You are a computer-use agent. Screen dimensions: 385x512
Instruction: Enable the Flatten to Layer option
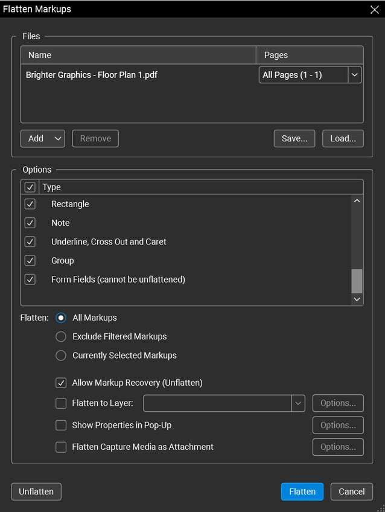(60, 403)
